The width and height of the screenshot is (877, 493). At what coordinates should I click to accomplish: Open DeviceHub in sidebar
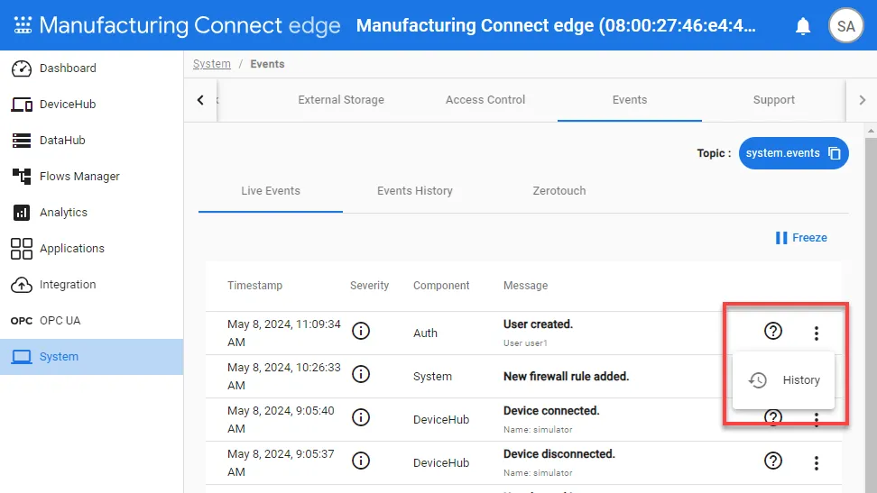click(x=92, y=104)
